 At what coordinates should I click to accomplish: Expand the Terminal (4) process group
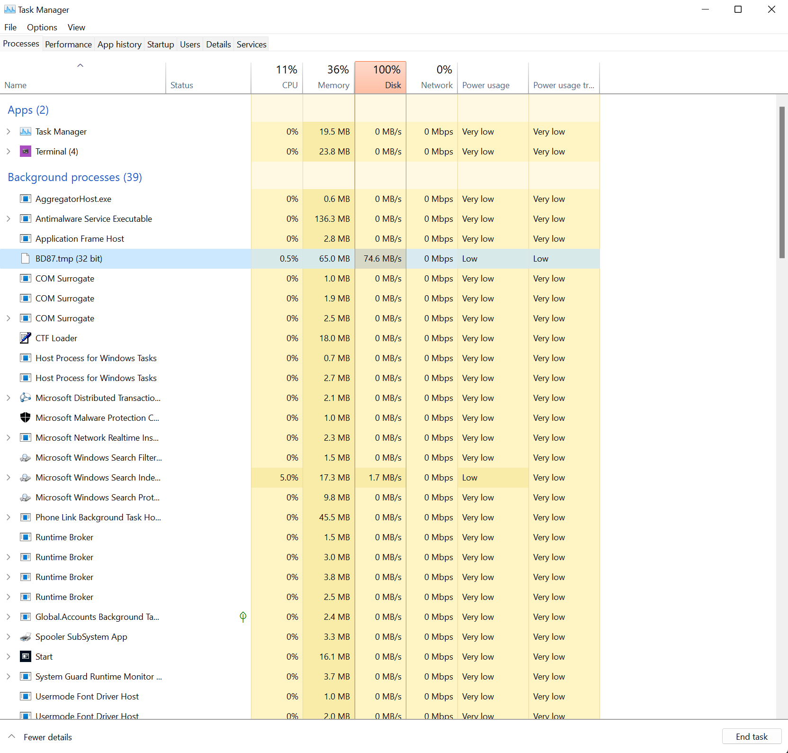(9, 152)
